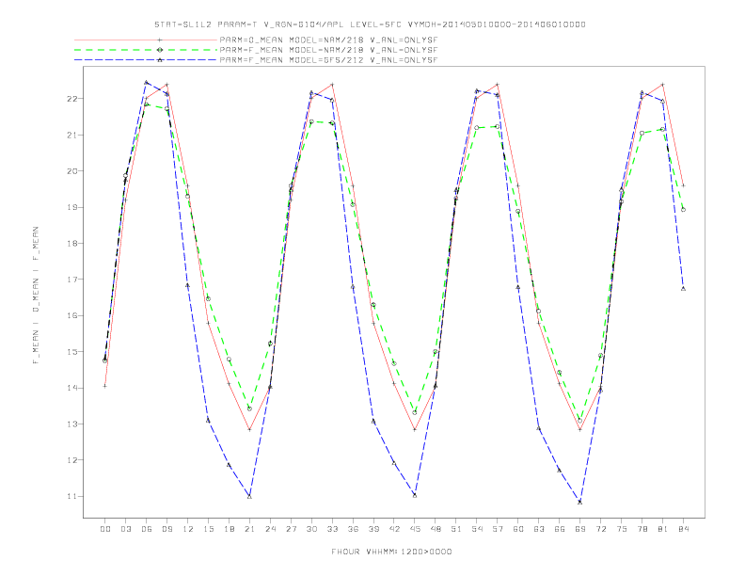This screenshot has height=576, width=745.
Task: Click the FHOUR VHHMM horizontal axis title
Action: point(391,552)
